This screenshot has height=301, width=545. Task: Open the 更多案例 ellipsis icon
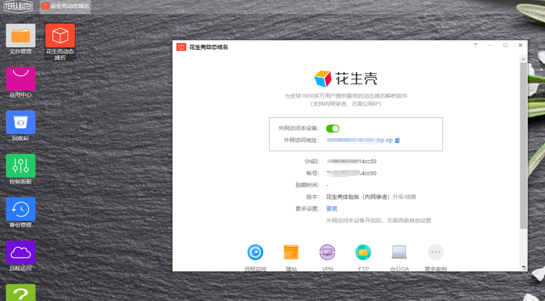point(435,252)
